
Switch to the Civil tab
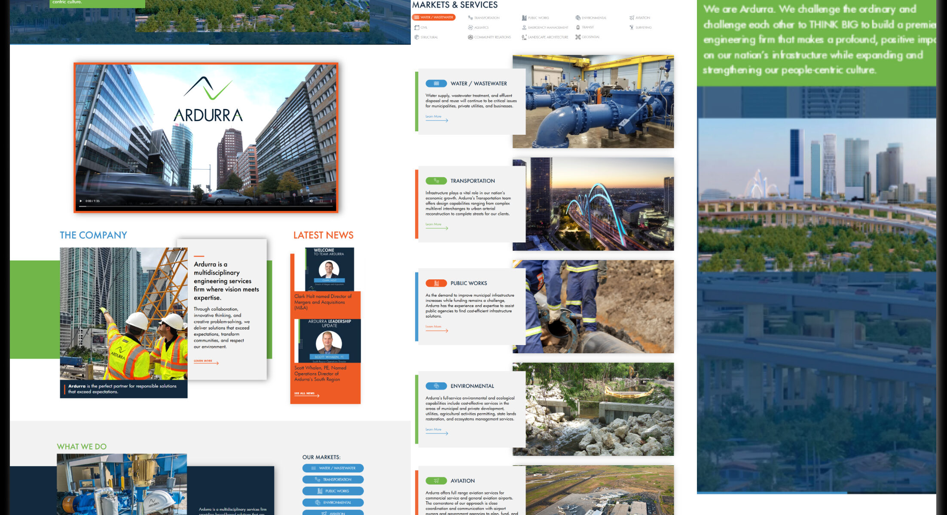tap(421, 27)
